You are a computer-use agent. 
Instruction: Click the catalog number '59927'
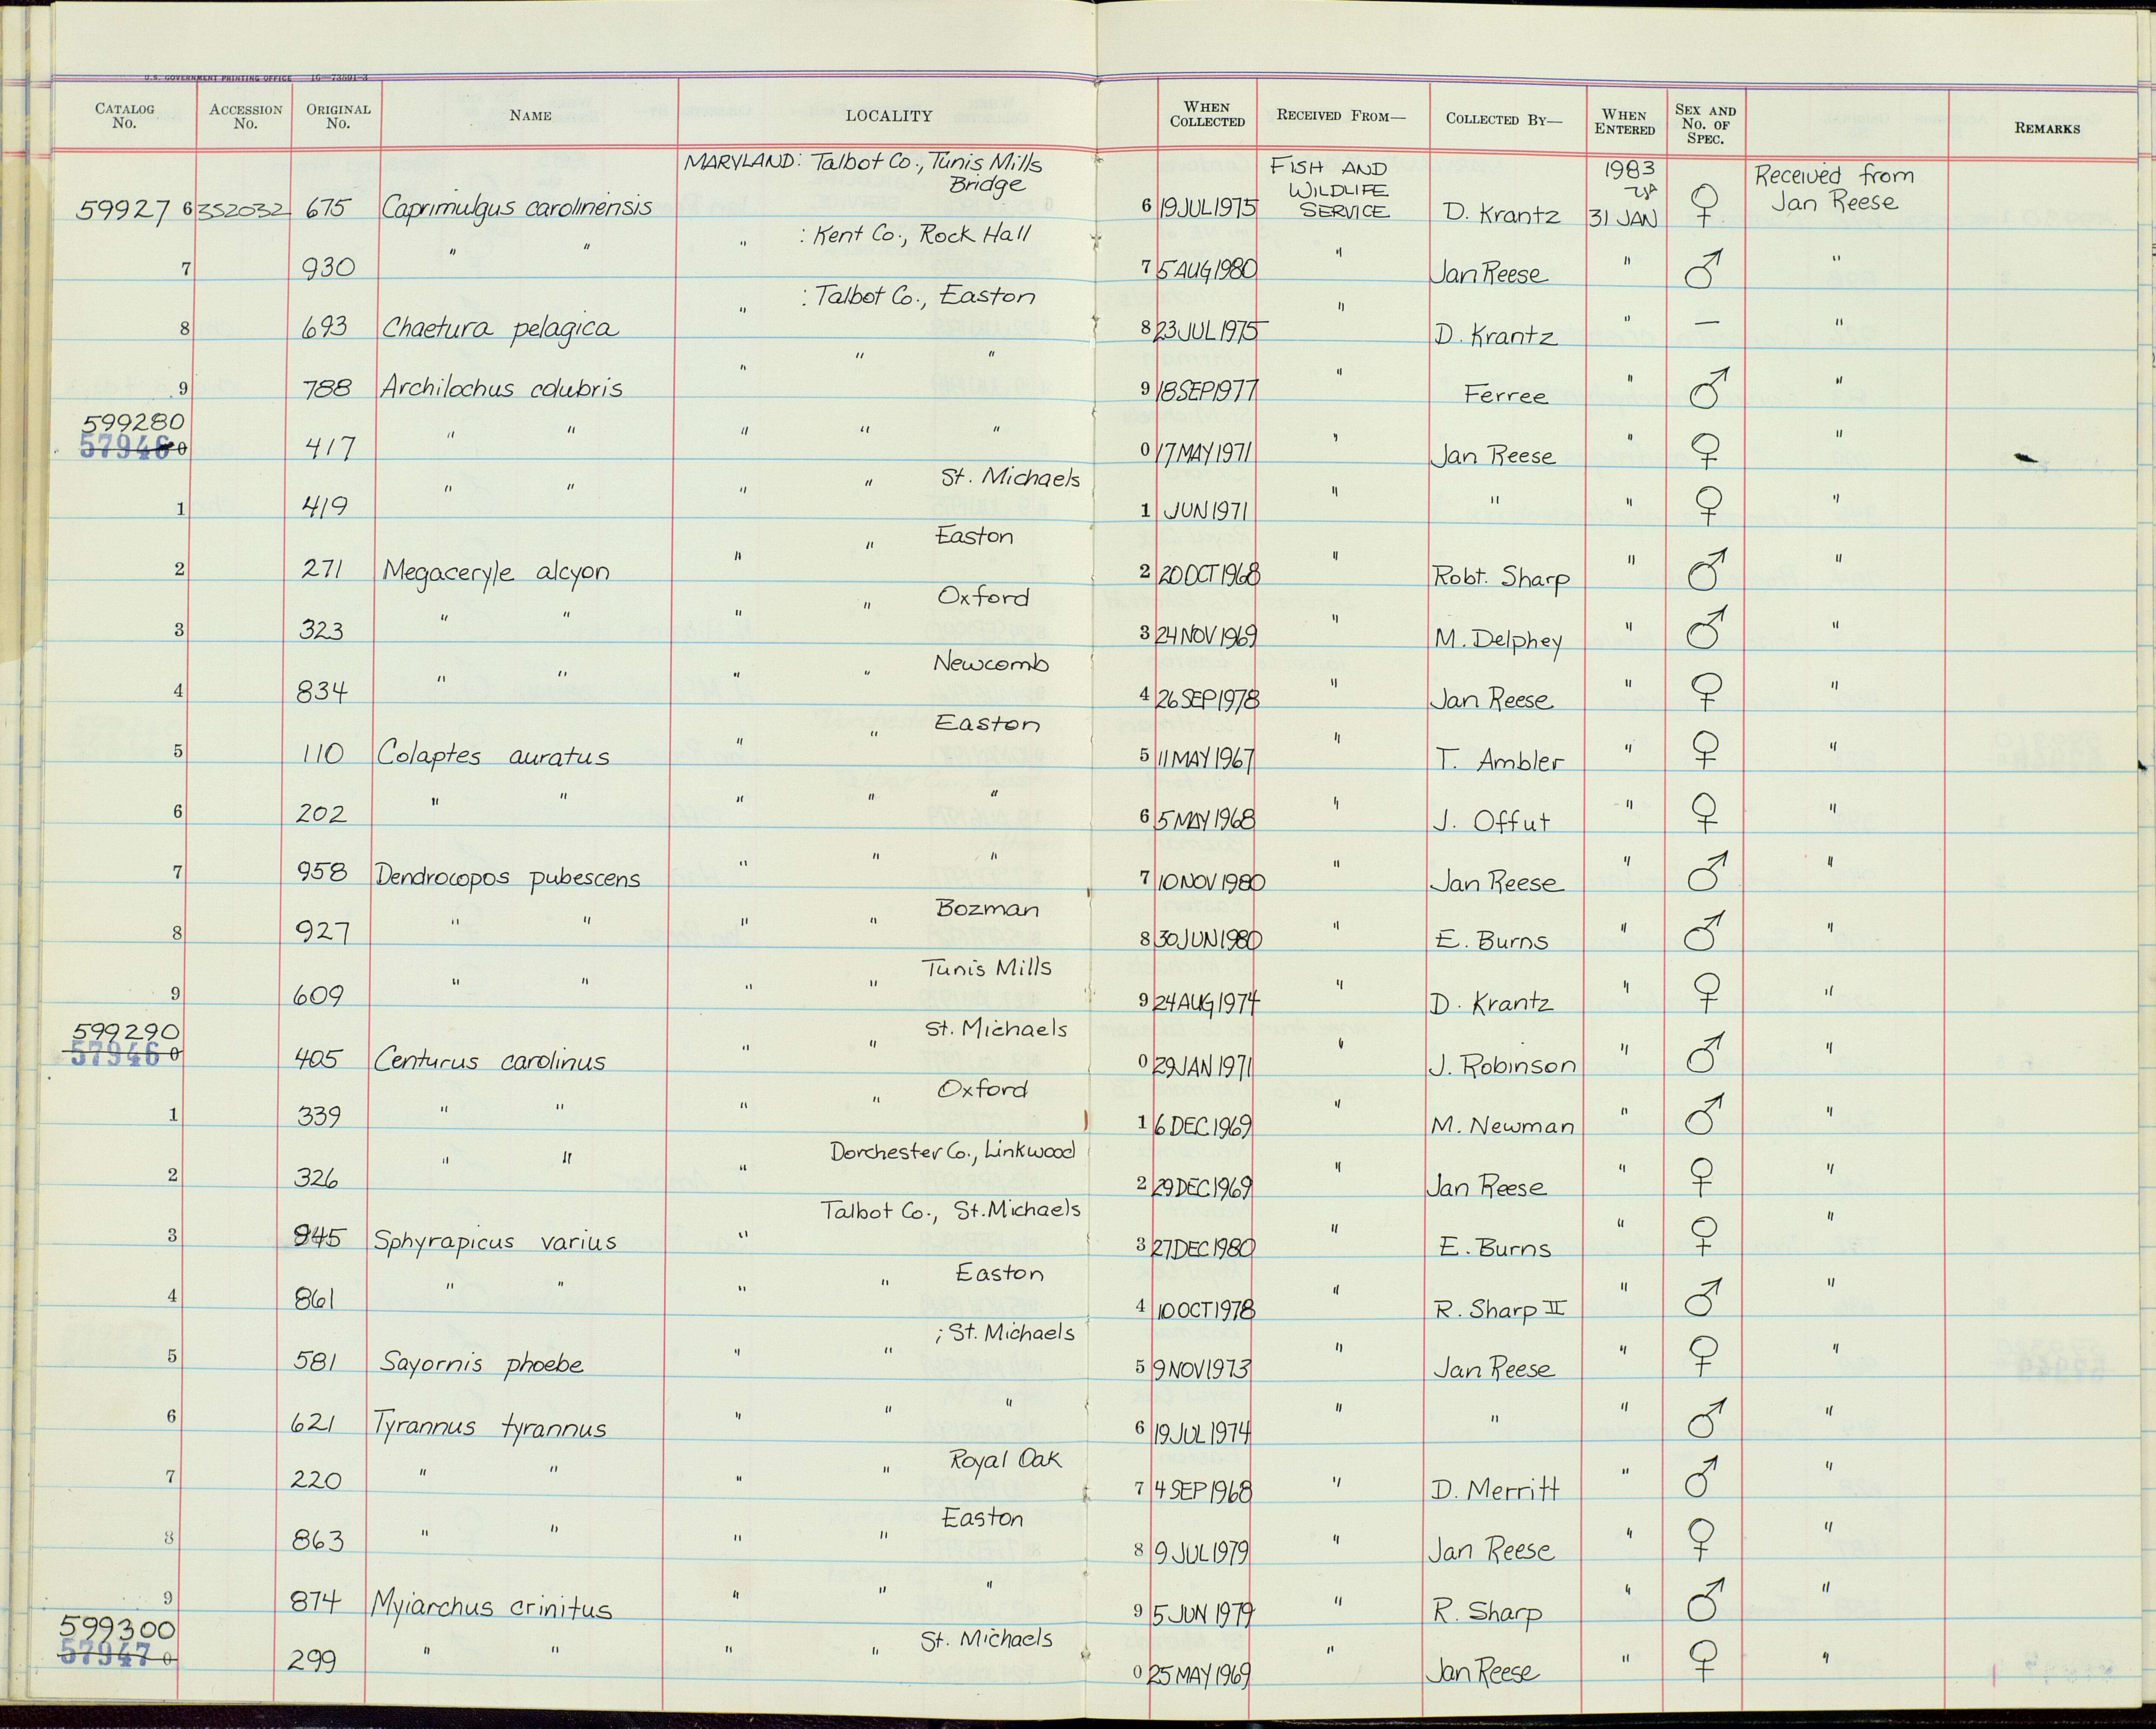[123, 209]
